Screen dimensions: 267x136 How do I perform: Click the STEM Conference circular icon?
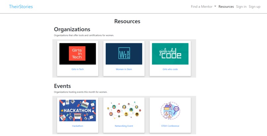click(x=170, y=111)
